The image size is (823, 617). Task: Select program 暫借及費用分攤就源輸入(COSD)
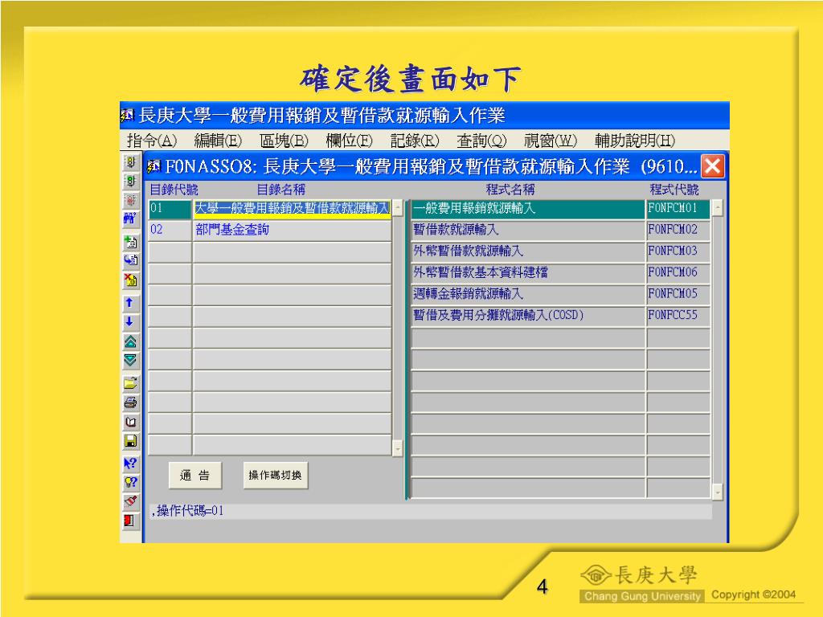tap(527, 315)
